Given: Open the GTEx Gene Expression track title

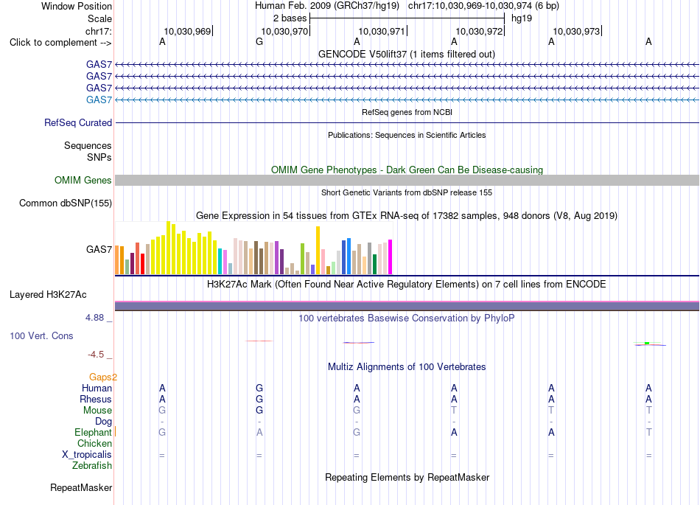Looking at the screenshot, I should 407,216.
